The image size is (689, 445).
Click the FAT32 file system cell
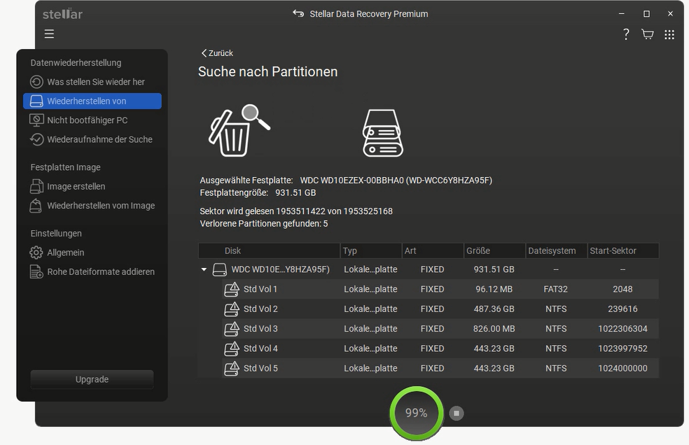coord(555,289)
